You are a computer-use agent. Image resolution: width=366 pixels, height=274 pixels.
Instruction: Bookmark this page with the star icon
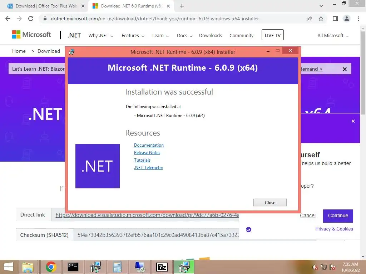click(x=321, y=19)
